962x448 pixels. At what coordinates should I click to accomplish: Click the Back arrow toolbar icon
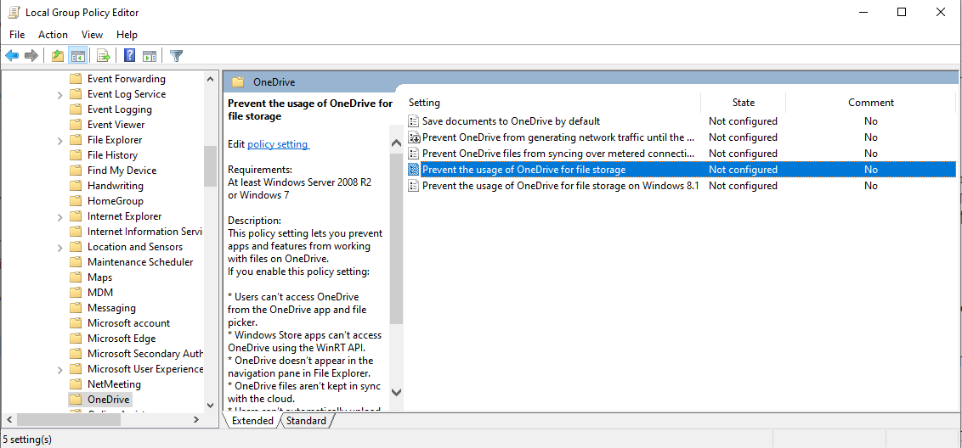12,56
